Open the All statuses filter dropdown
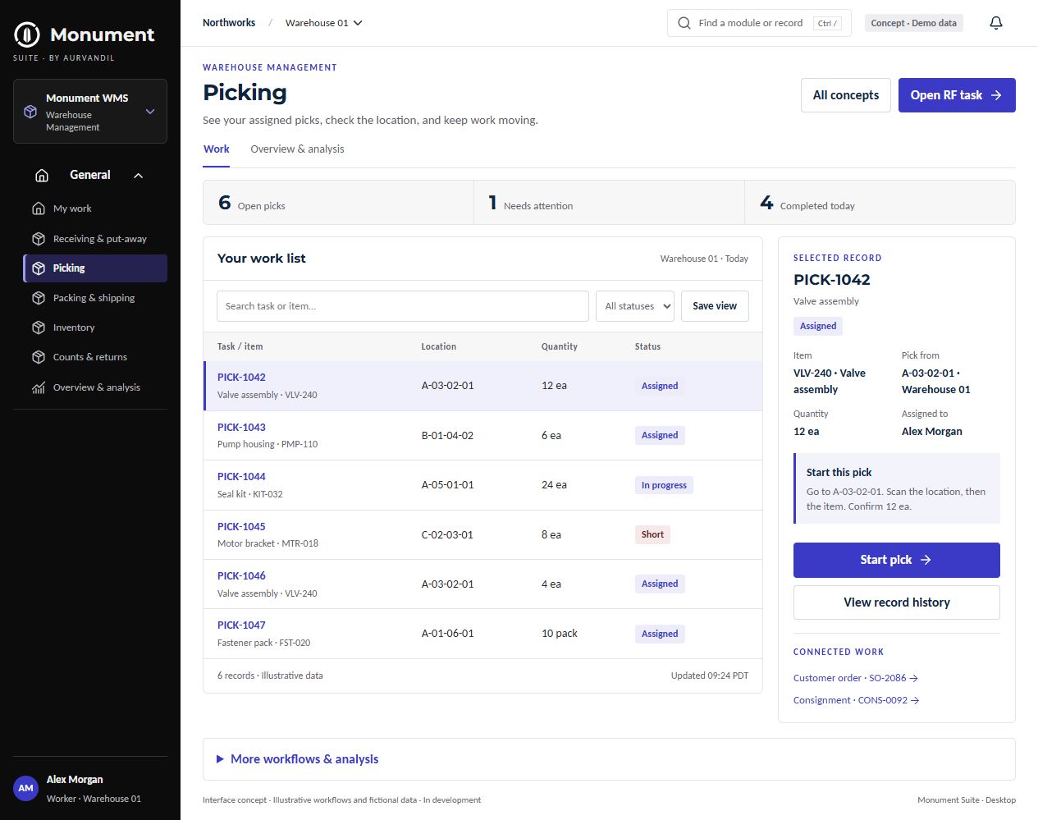The height and width of the screenshot is (820, 1038). (634, 306)
